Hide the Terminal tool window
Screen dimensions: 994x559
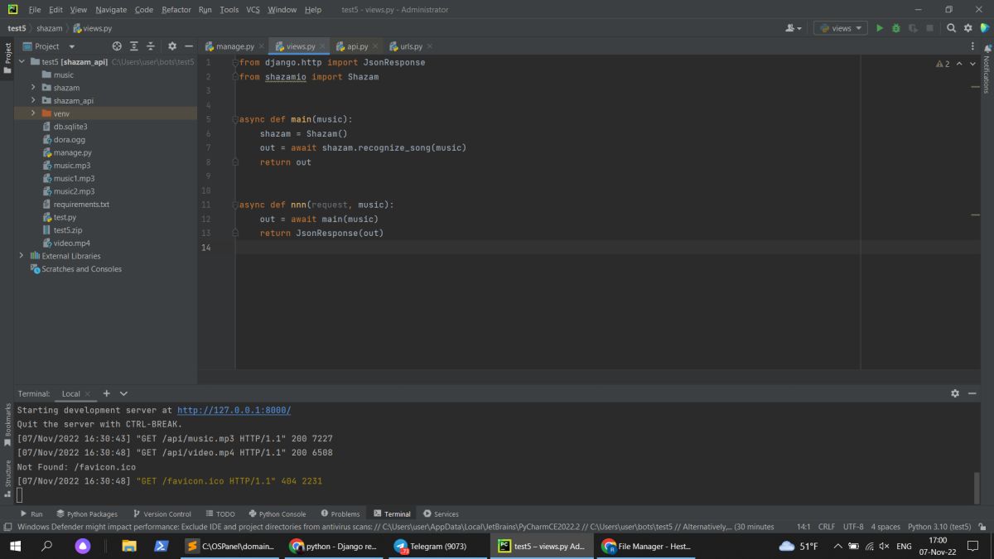click(972, 393)
